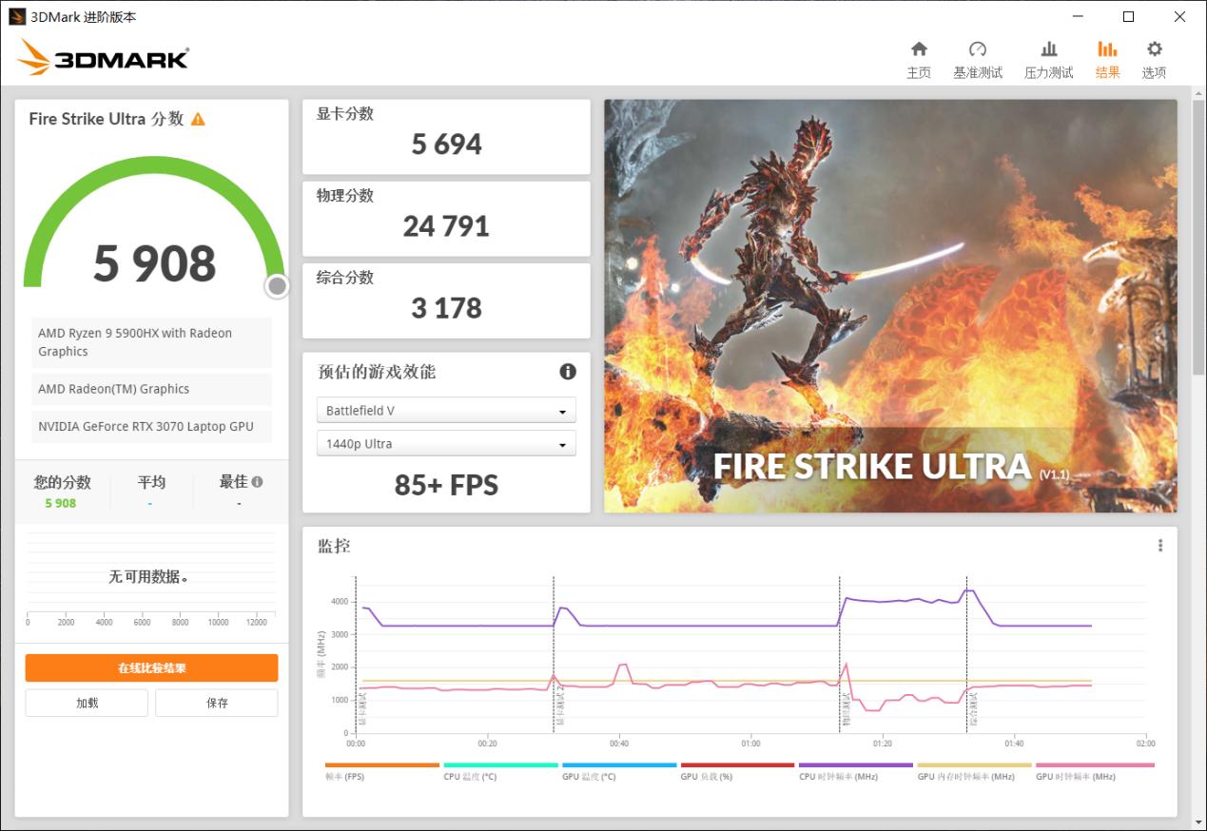The height and width of the screenshot is (831, 1207).
Task: Open the Battlefield V game selection dropdown
Action: [445, 410]
